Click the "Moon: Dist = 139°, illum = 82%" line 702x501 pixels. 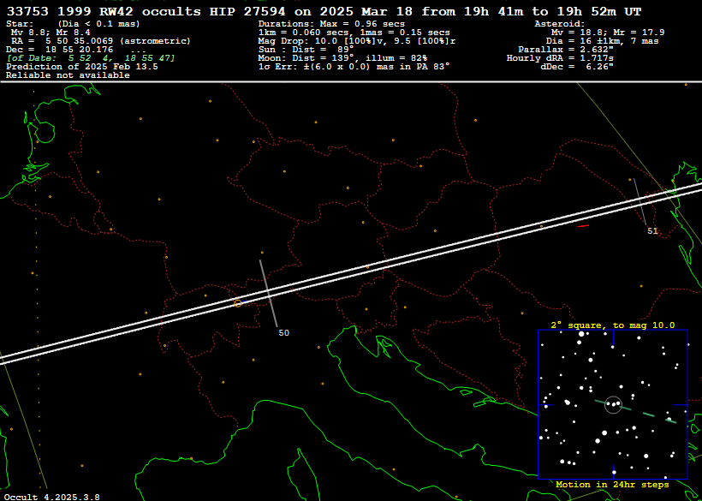pos(343,58)
